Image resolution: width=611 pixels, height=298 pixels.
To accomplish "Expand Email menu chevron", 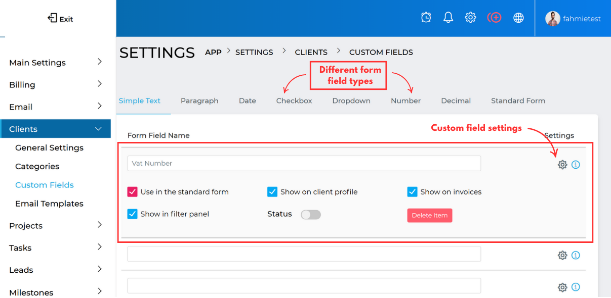I will pos(100,106).
